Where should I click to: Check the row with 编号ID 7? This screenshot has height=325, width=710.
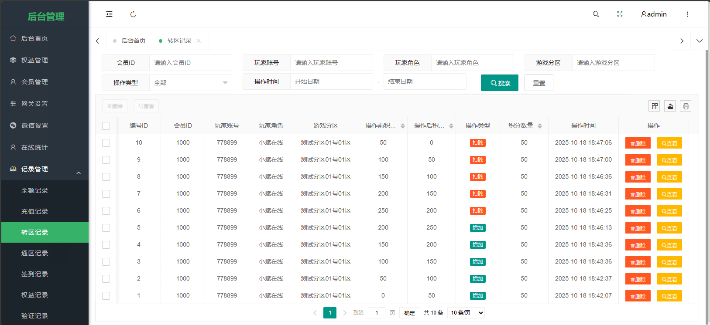(x=106, y=194)
